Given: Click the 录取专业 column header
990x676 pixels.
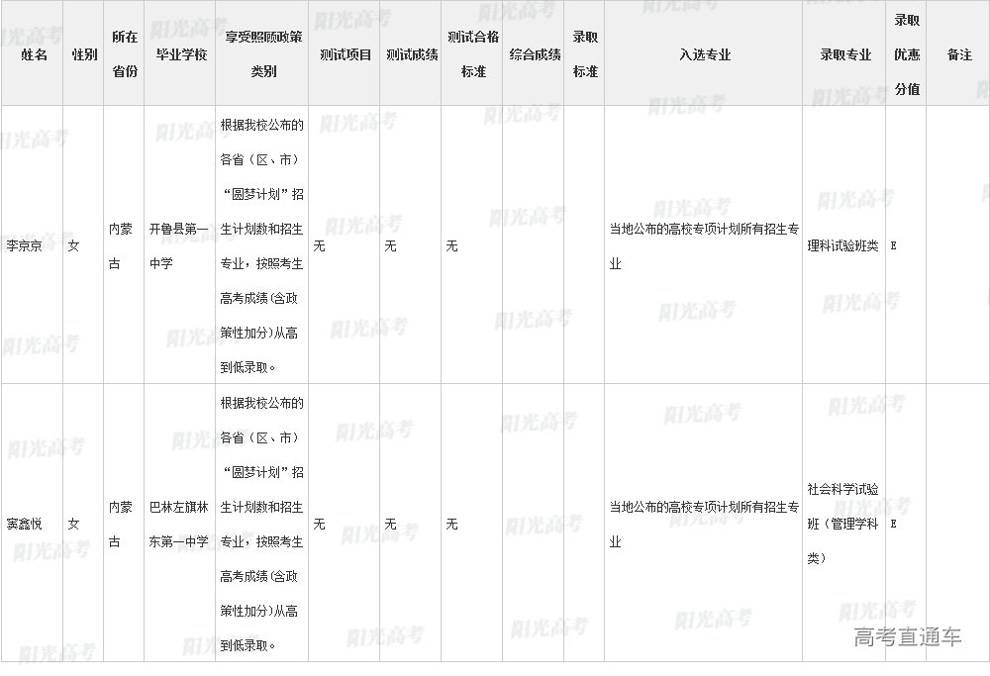Looking at the screenshot, I should 844,54.
